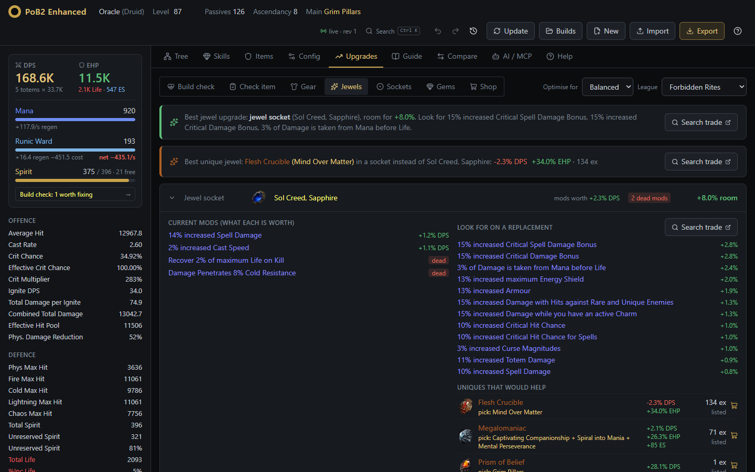The image size is (755, 472).
Task: Click the 14% increased Spell Damage mod
Action: [215, 235]
